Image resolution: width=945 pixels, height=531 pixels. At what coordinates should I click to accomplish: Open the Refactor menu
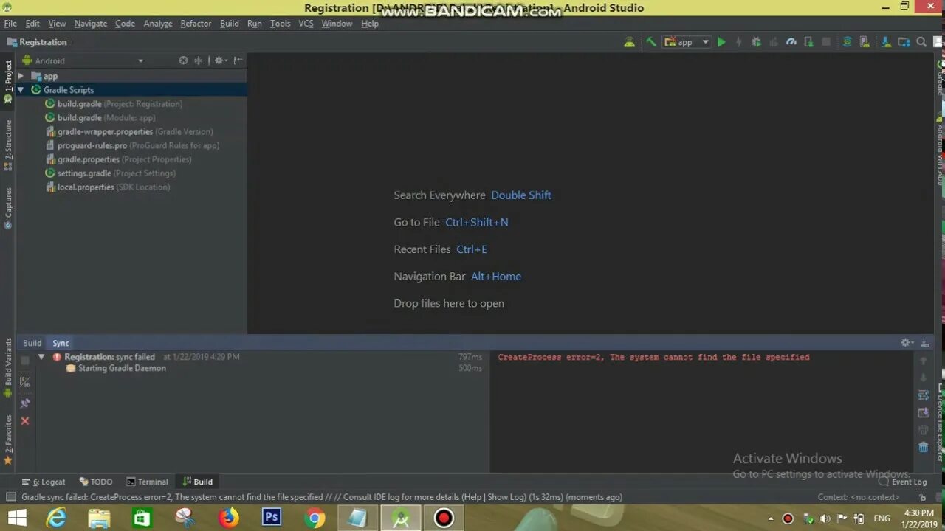pos(196,24)
